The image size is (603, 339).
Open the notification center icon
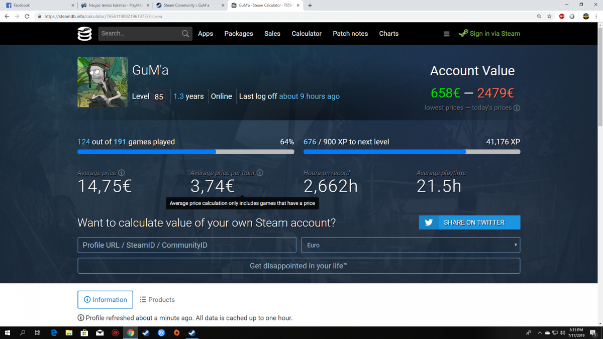pyautogui.click(x=593, y=332)
